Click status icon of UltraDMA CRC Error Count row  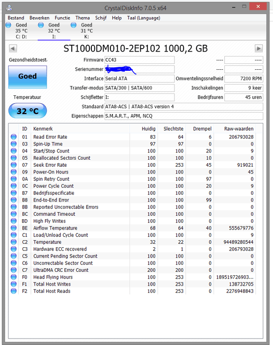14,270
